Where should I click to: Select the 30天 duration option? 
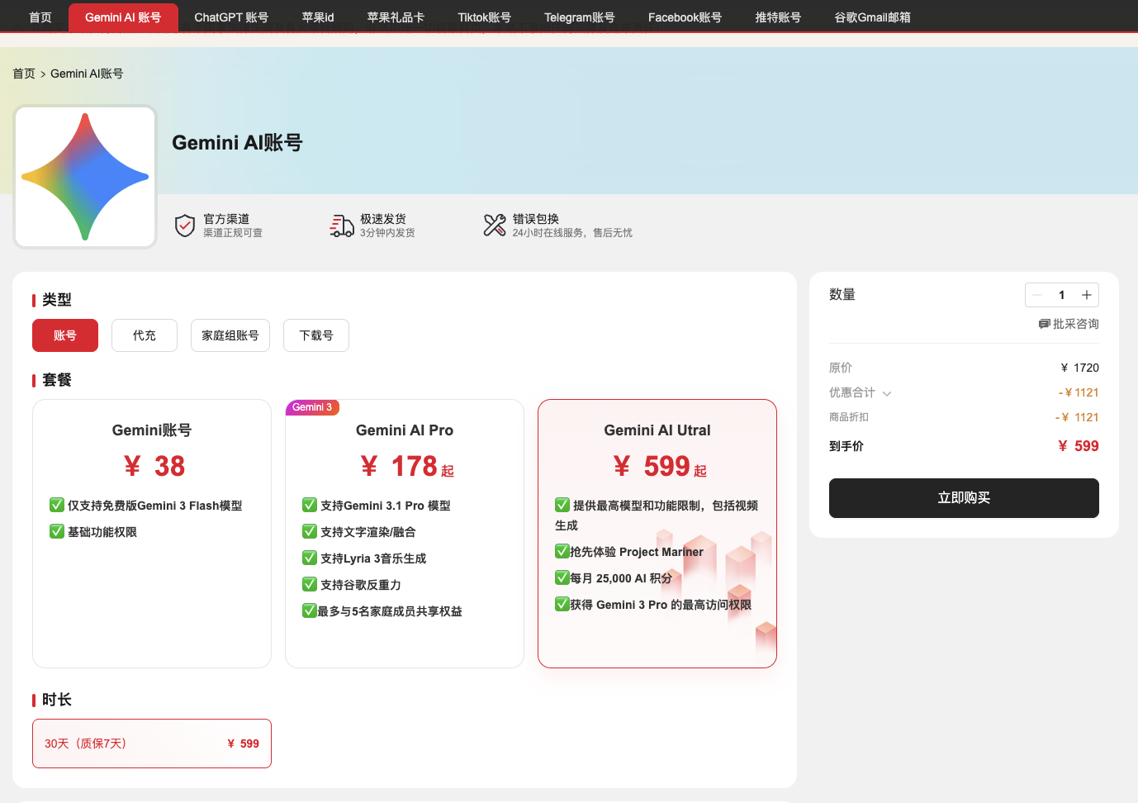[x=152, y=744]
